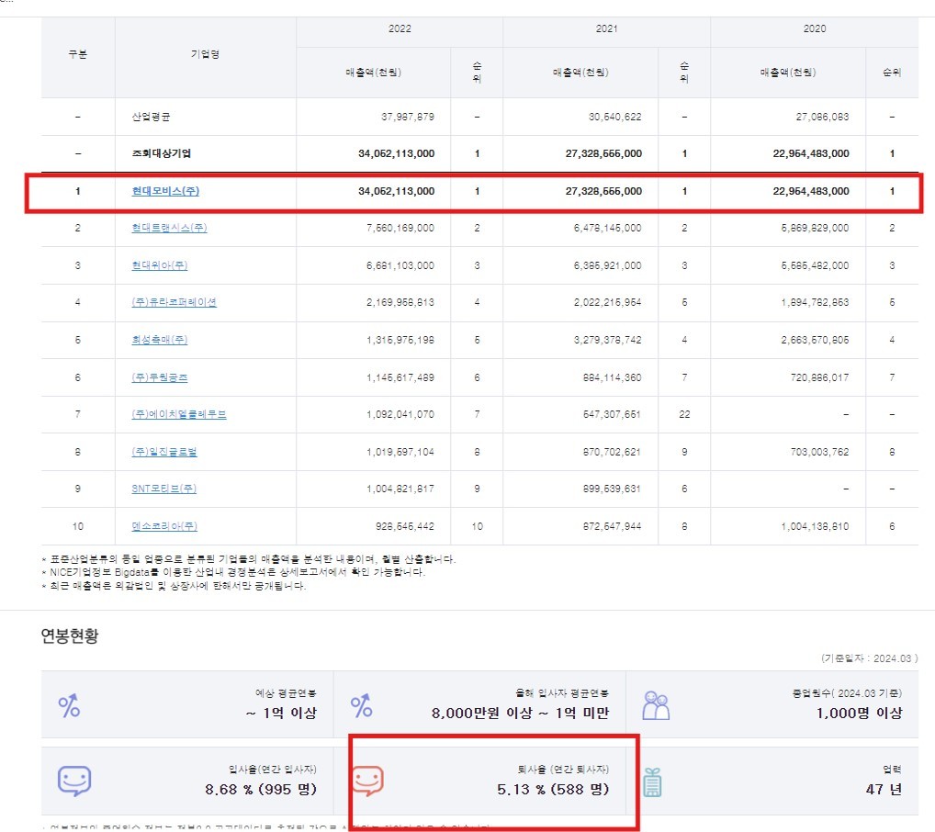The width and height of the screenshot is (935, 832).
Task: Click the purple smiley icon for 입사율
Action: click(74, 781)
